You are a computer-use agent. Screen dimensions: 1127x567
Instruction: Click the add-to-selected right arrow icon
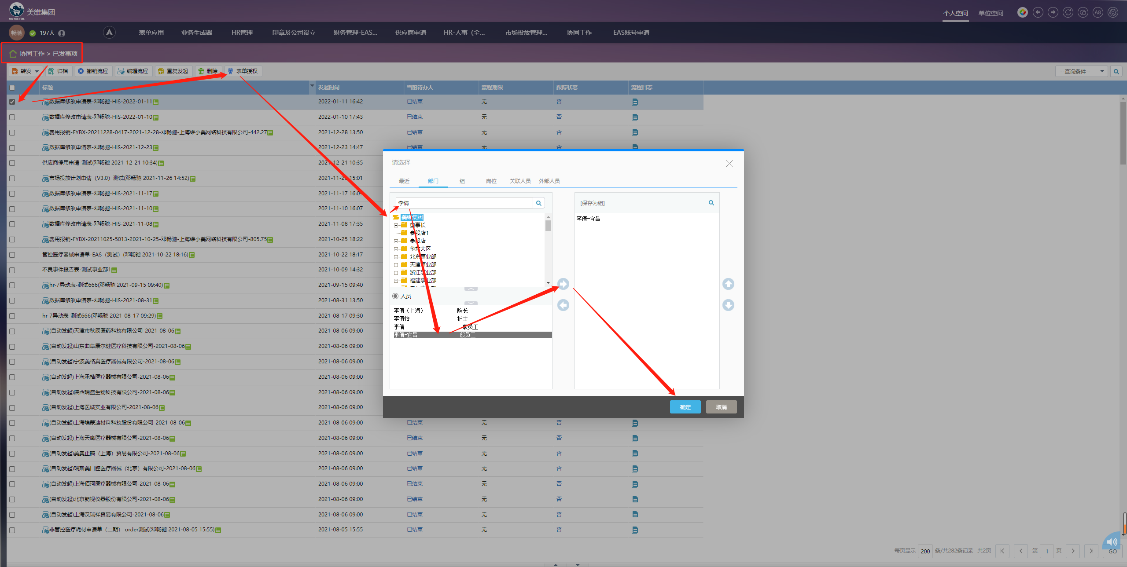[x=563, y=284]
